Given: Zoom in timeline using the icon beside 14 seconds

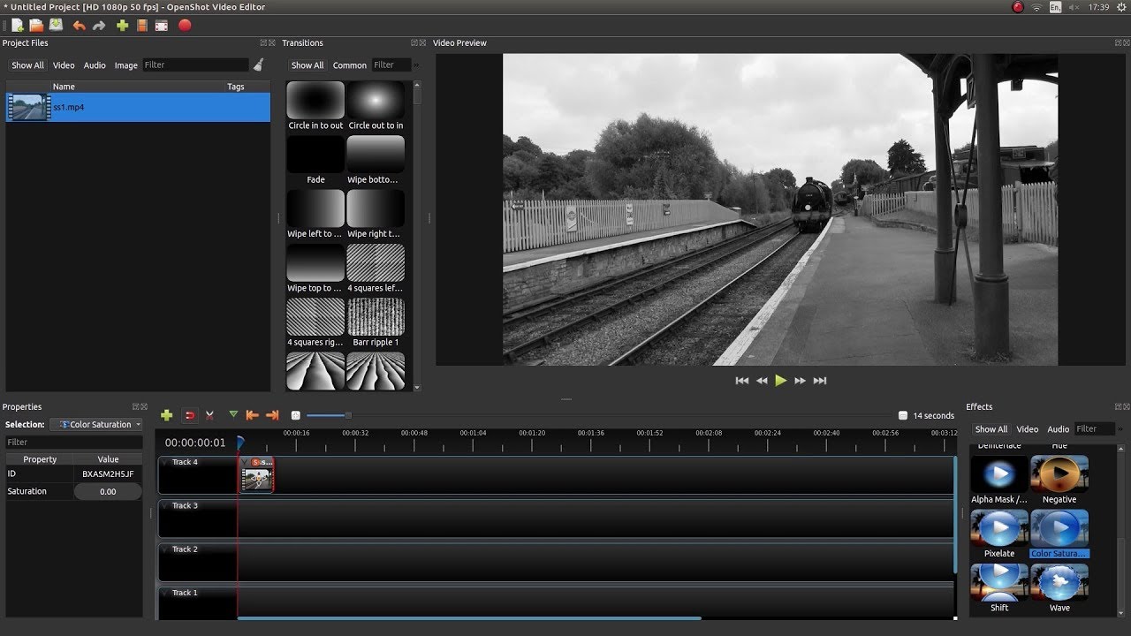Looking at the screenshot, I should click(x=903, y=415).
